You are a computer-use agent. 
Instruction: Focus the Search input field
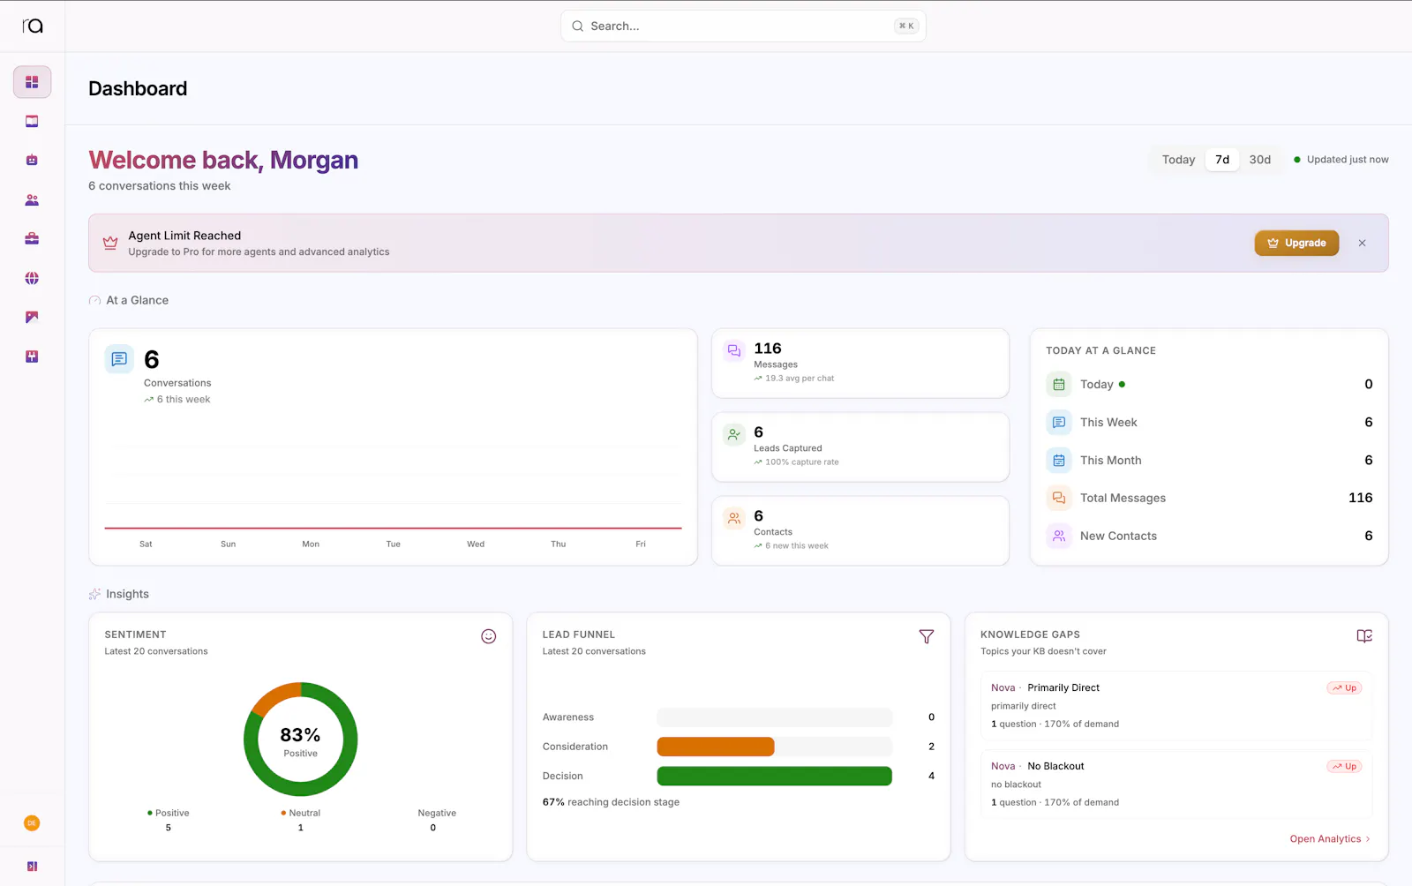[x=743, y=26]
